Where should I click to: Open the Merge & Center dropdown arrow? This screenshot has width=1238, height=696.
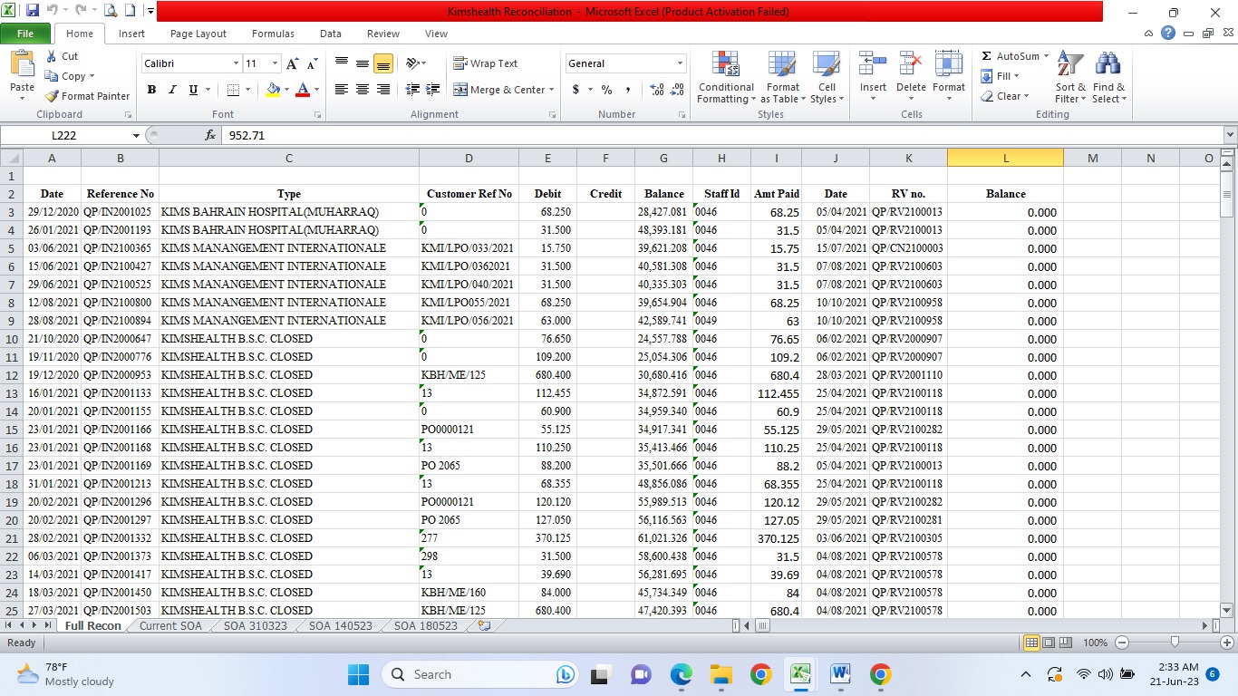pyautogui.click(x=553, y=90)
